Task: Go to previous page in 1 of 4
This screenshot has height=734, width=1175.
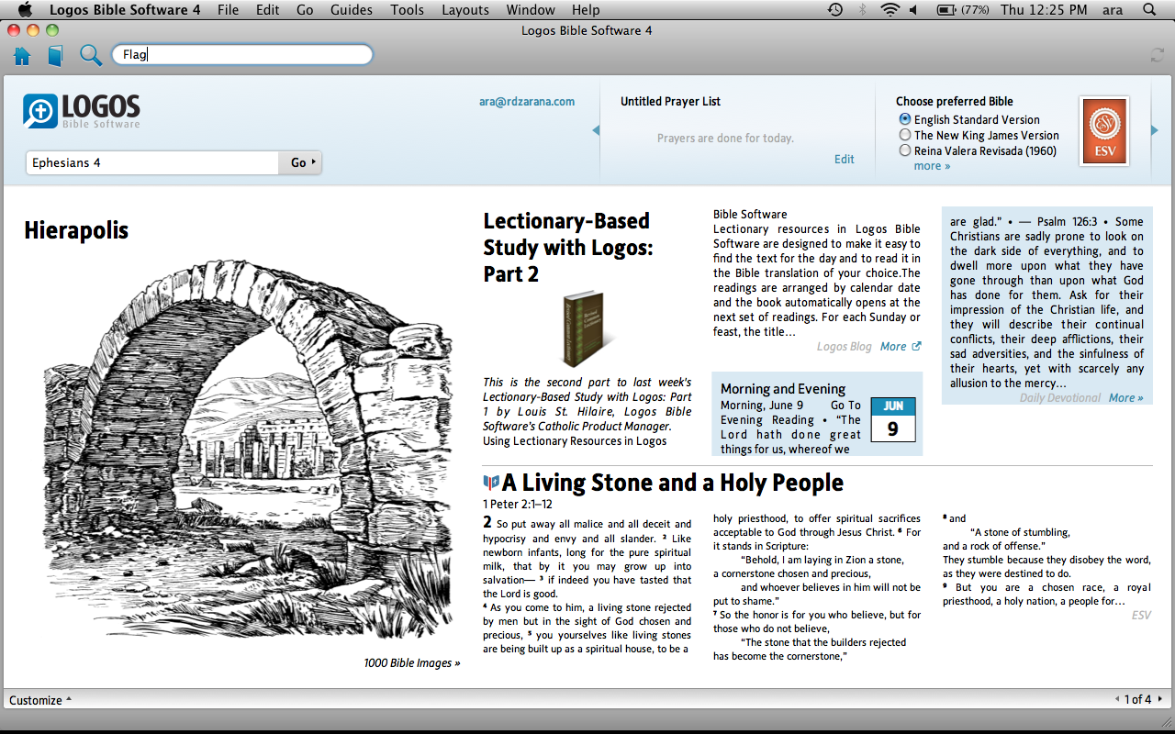Action: click(x=1117, y=699)
